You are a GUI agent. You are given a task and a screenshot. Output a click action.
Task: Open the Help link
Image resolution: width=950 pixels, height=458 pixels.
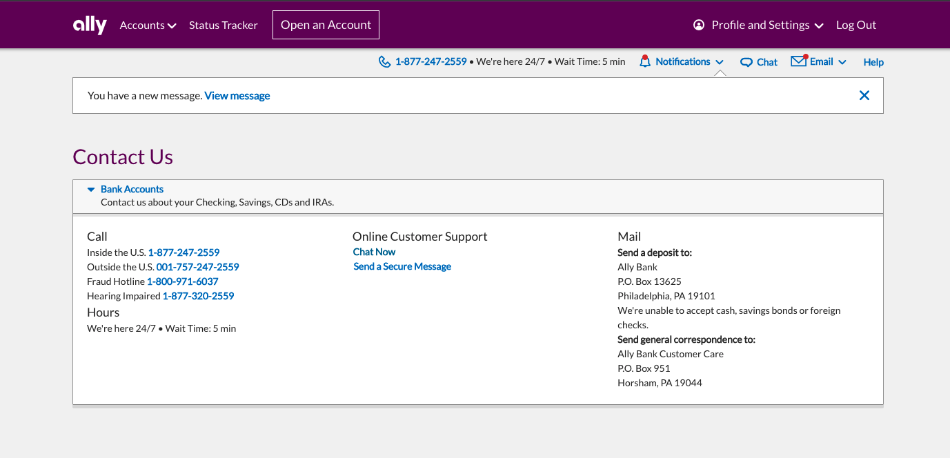pos(873,62)
